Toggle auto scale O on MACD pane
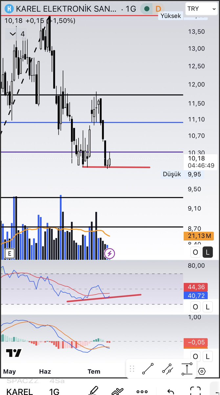 [x=195, y=356]
